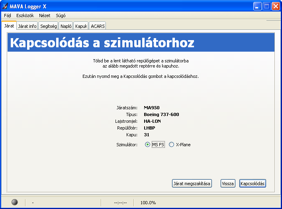282x209 pixels.
Task: Open the Fájl menu
Action: click(8, 15)
